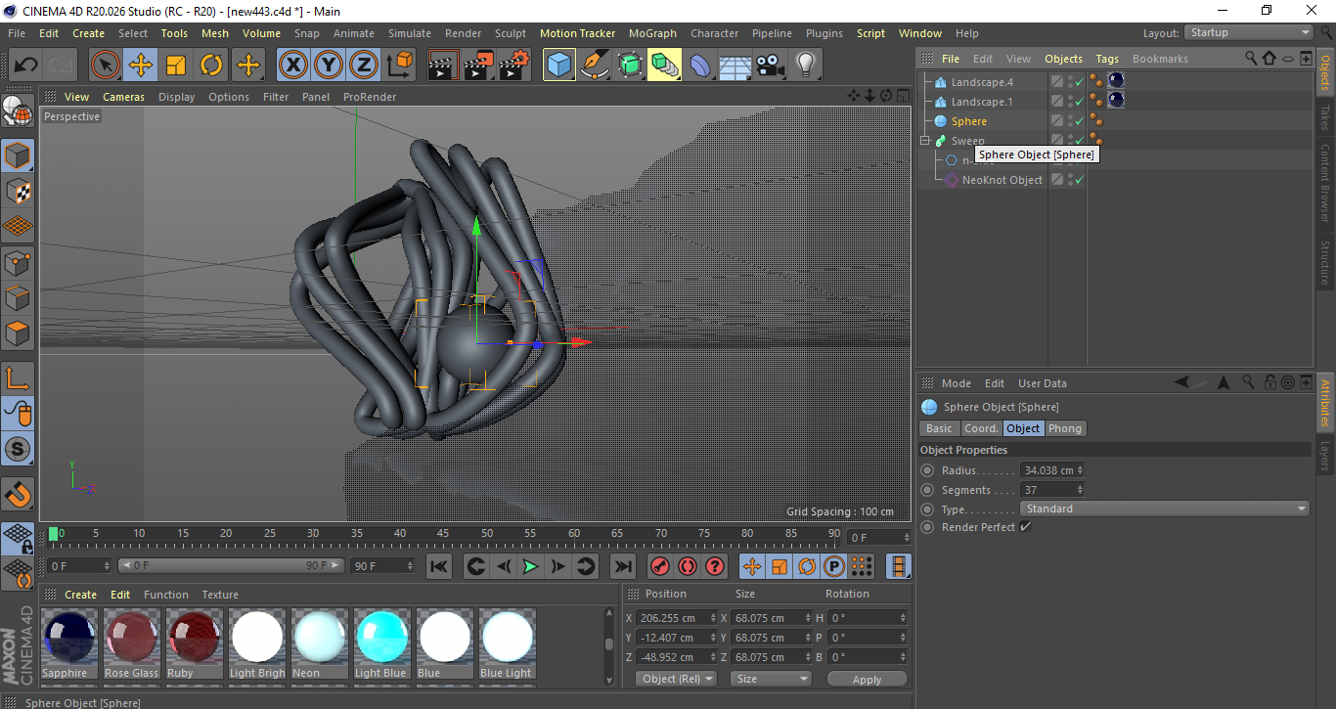Toggle Sphere object enabled checkmark
The image size is (1336, 709).
(1078, 121)
